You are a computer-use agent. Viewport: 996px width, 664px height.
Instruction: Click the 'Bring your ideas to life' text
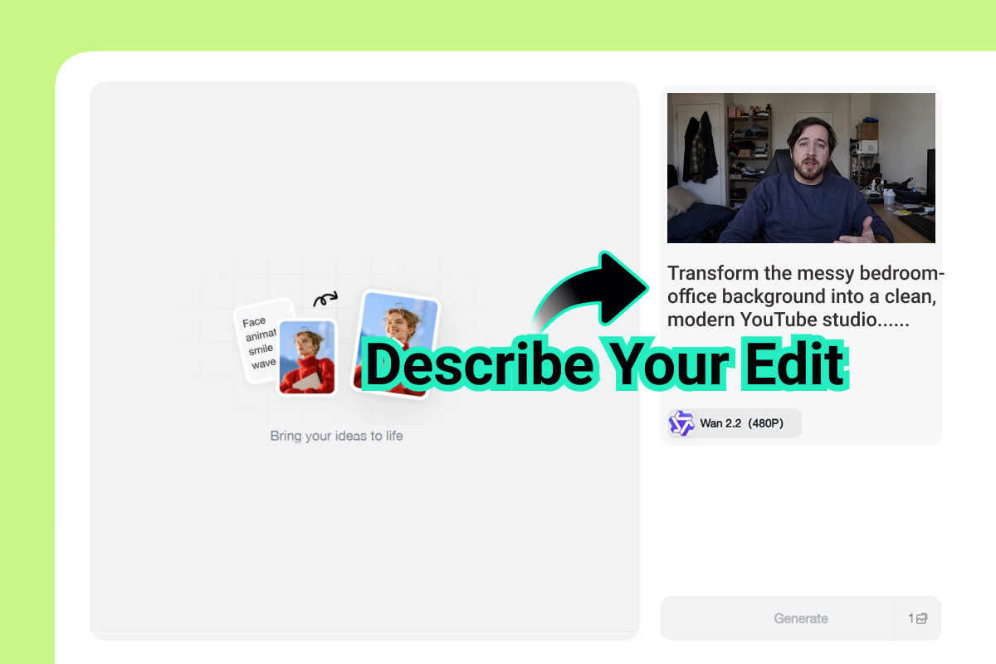coord(336,436)
